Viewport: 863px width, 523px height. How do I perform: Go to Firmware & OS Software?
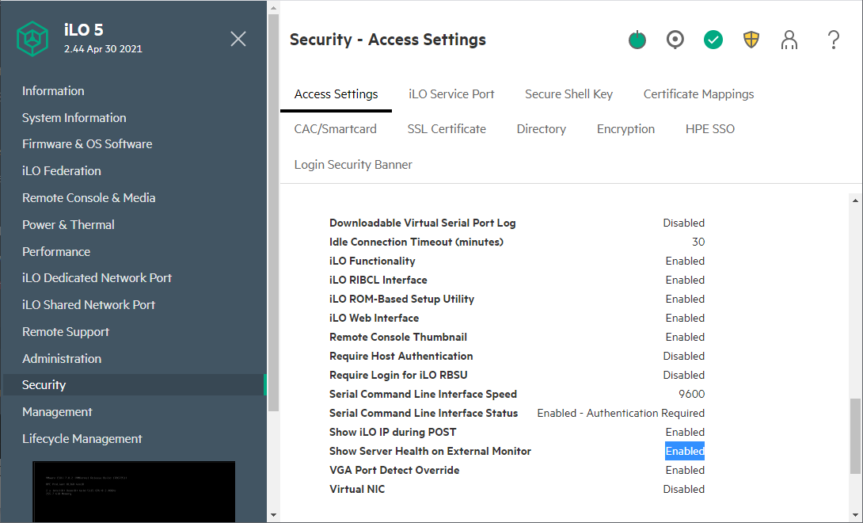[87, 144]
